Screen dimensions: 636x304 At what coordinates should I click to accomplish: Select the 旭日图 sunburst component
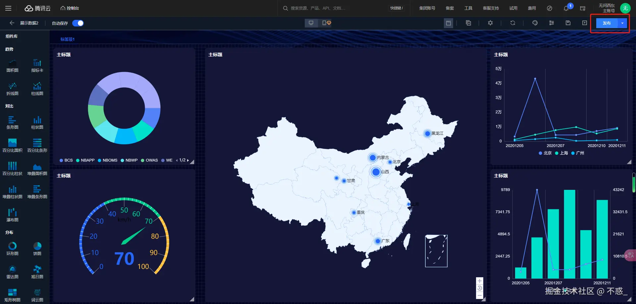[x=37, y=272]
